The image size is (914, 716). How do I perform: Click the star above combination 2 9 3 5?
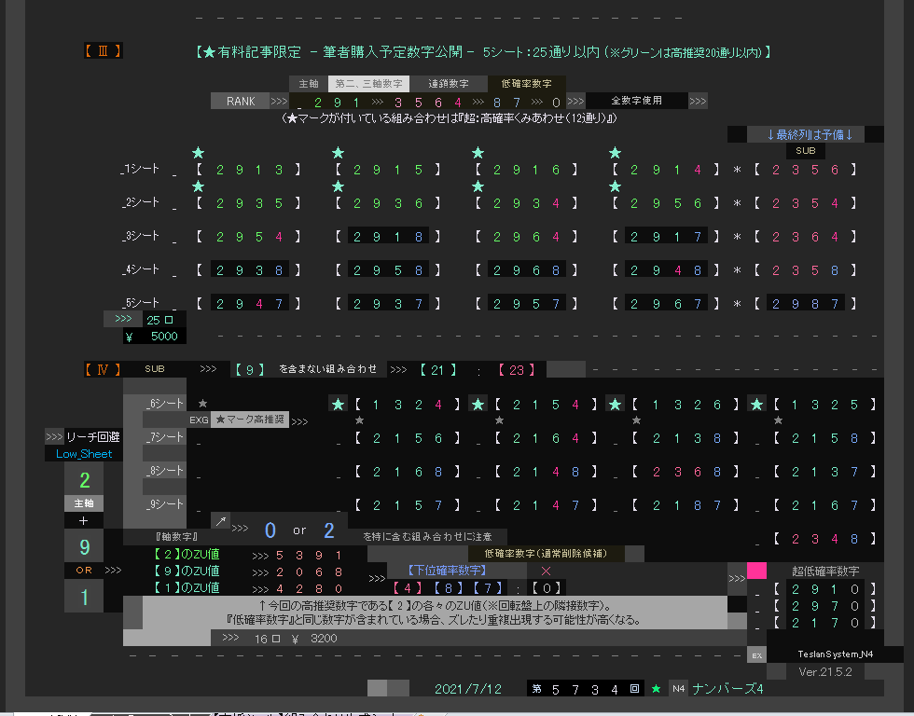(x=198, y=186)
